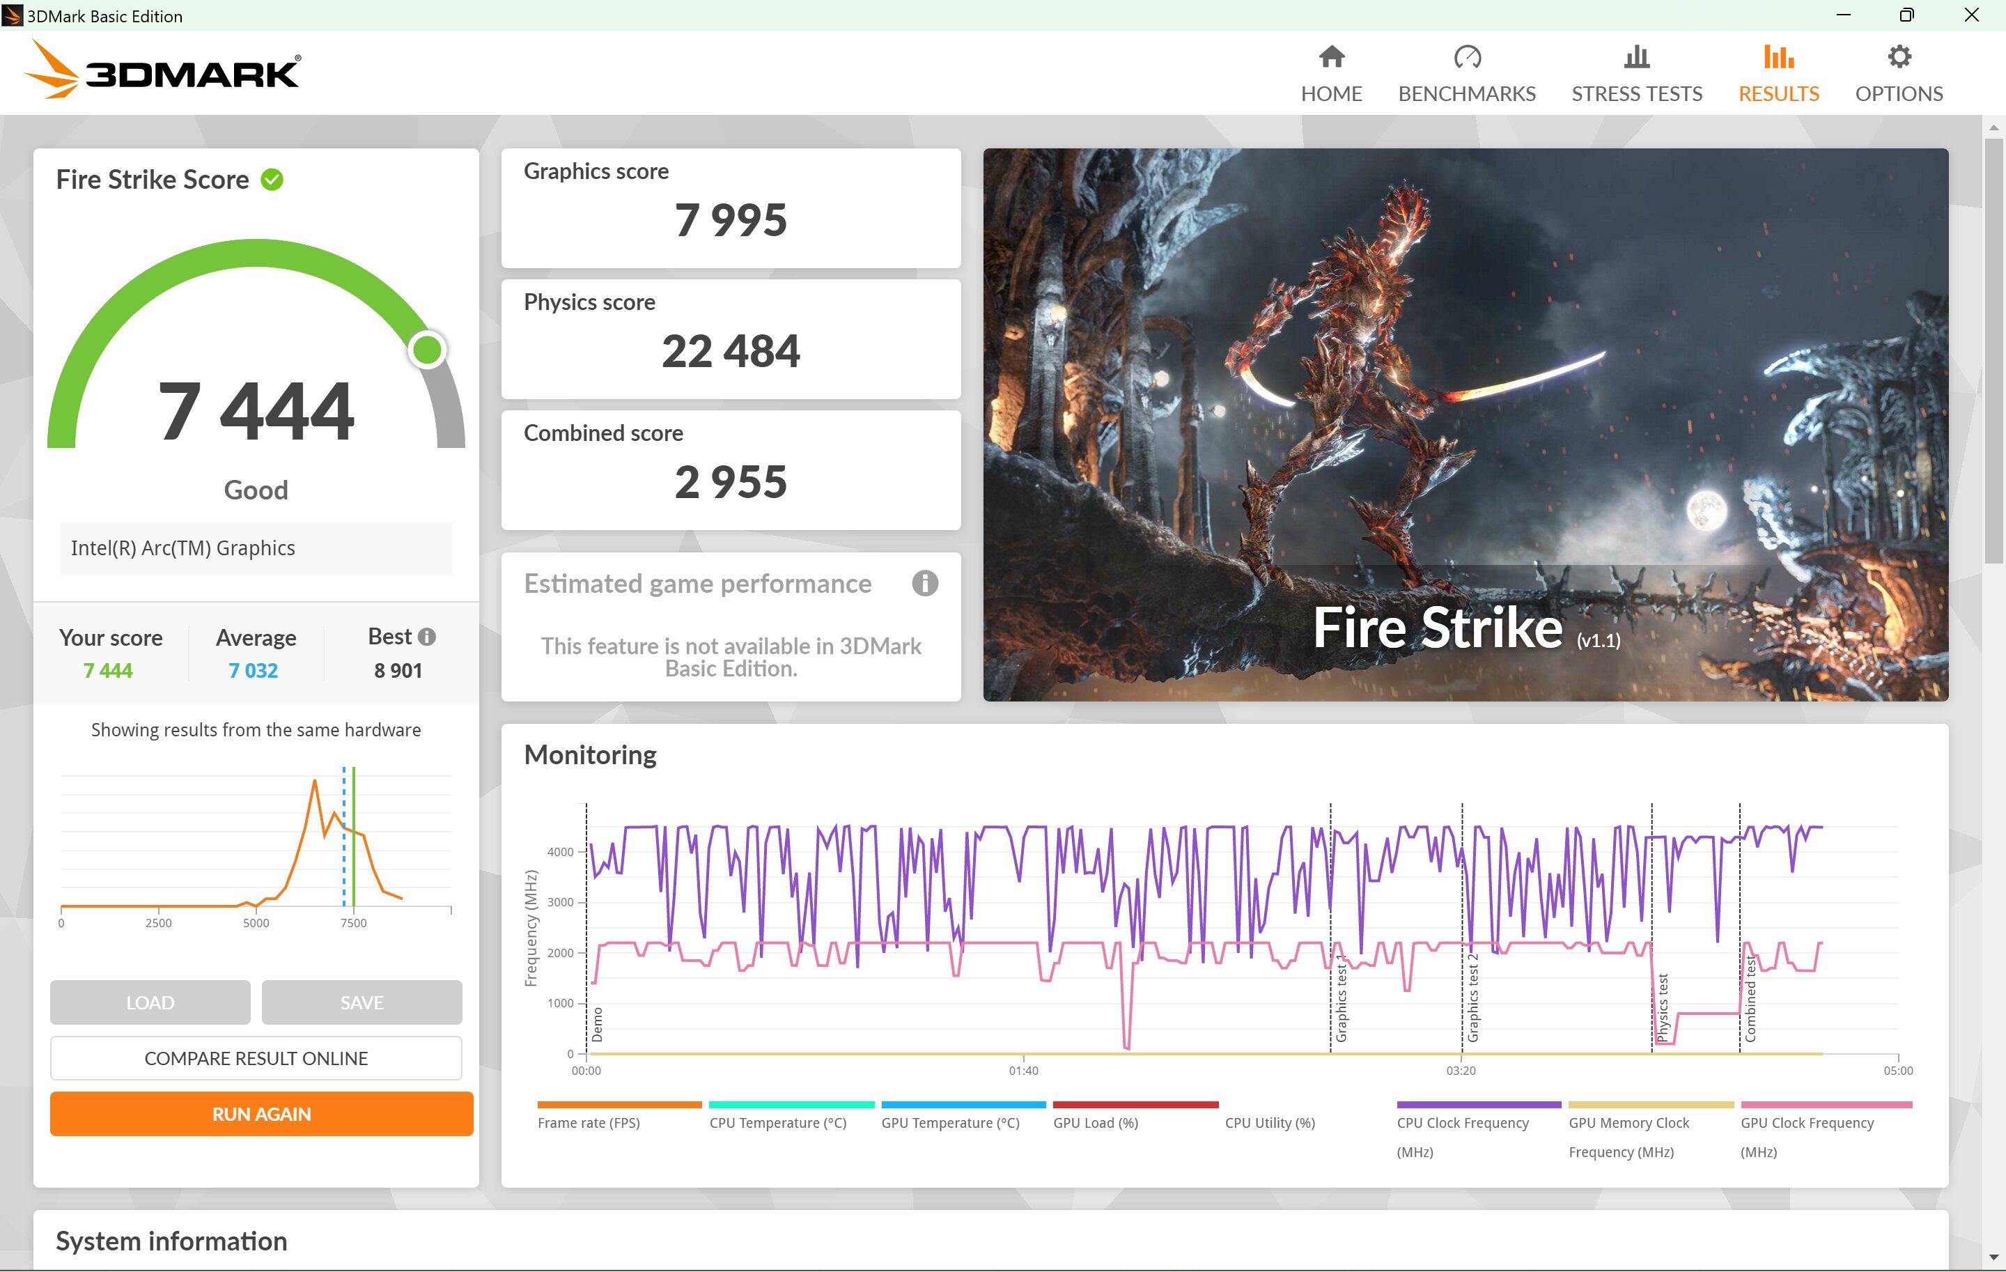Image resolution: width=2006 pixels, height=1272 pixels.
Task: Click the Intel(R) Arc(TM) Graphics field
Action: 256,548
